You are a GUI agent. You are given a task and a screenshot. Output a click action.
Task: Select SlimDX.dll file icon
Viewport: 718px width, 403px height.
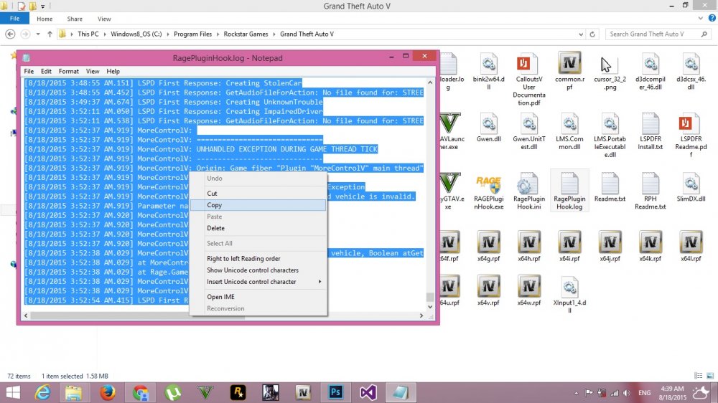coord(691,187)
